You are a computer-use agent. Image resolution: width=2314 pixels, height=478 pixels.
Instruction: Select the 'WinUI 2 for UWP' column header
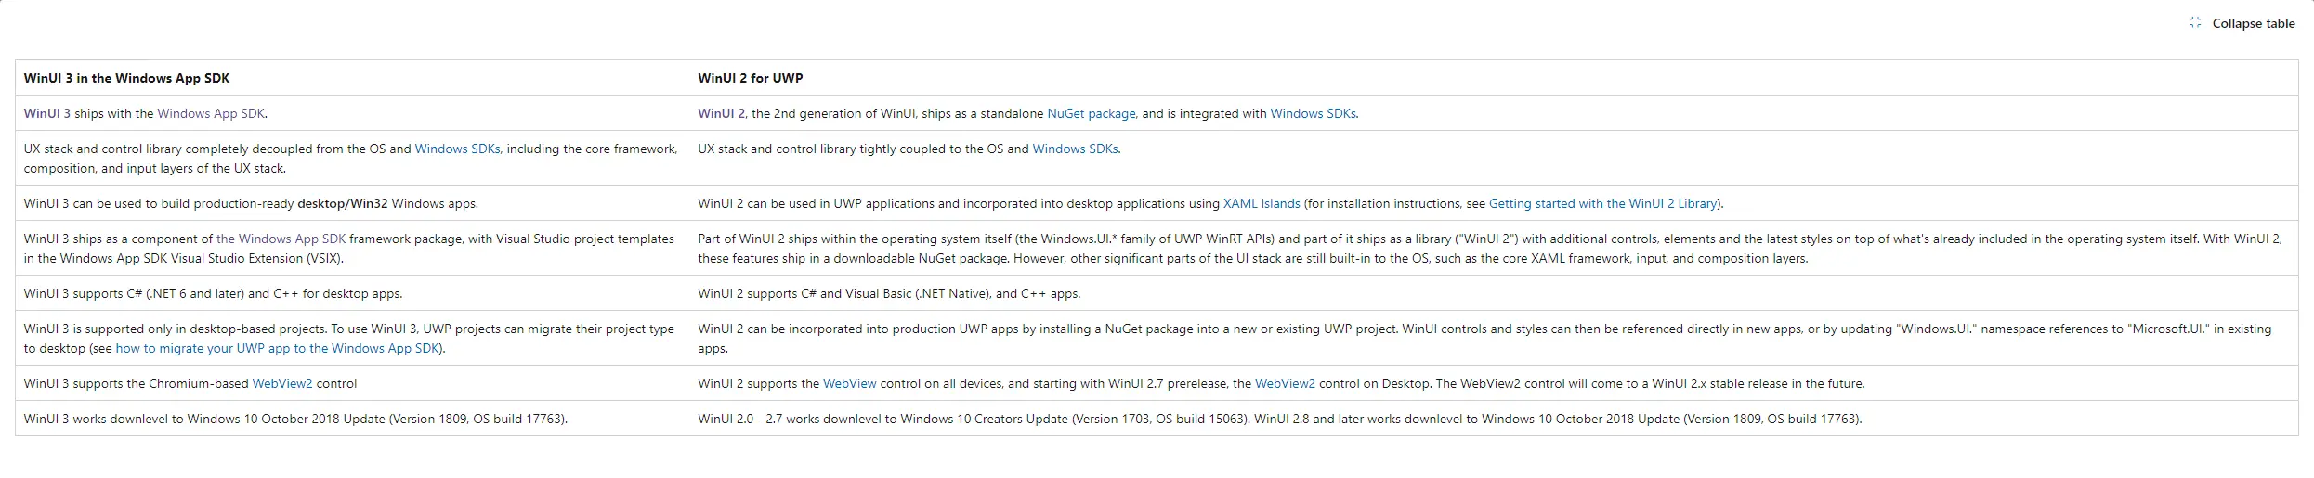coord(751,78)
